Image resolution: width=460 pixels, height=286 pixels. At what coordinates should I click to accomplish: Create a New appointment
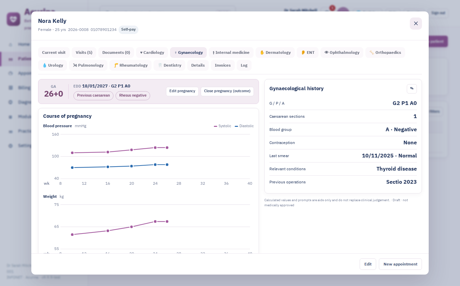tap(400, 264)
